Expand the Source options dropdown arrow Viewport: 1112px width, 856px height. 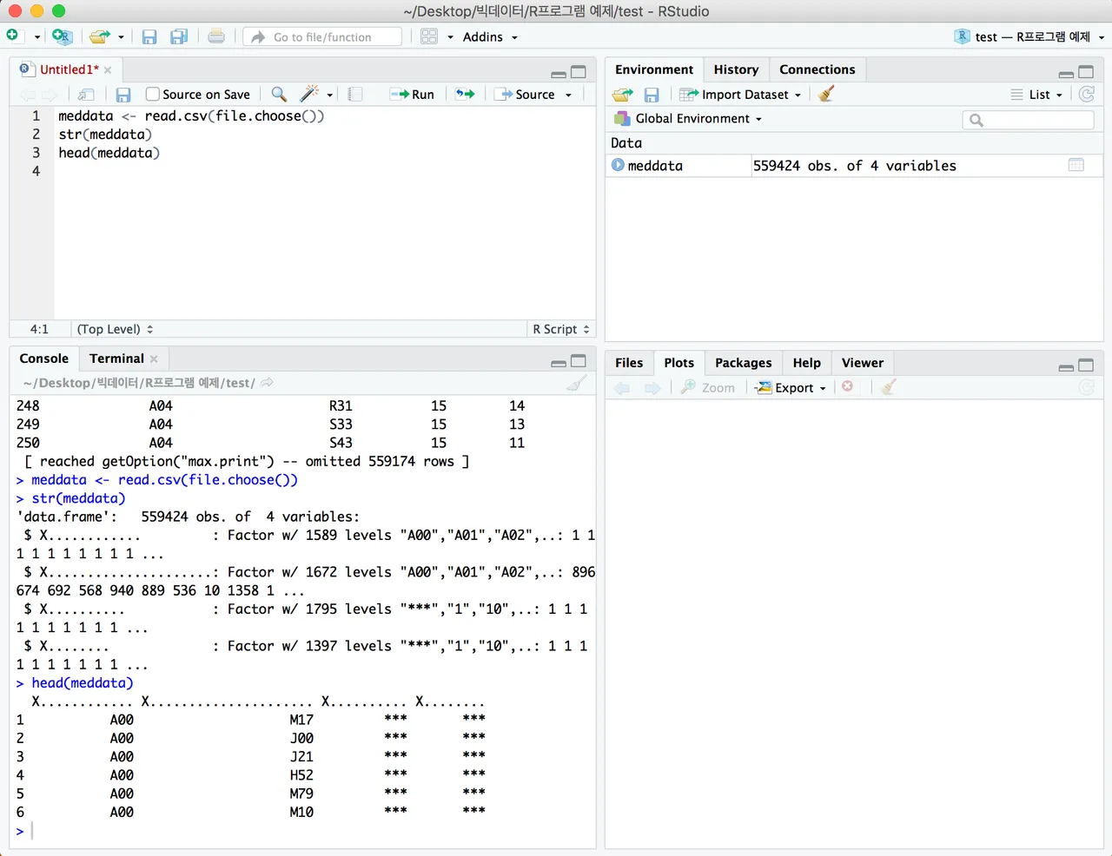point(569,95)
